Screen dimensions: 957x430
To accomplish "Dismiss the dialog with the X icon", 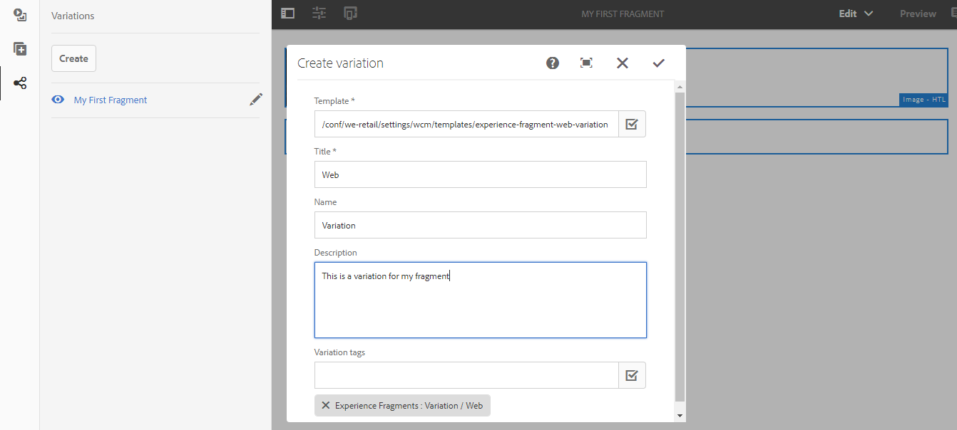I will 622,63.
